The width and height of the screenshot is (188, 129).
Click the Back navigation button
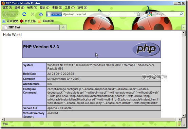click(x=6, y=14)
